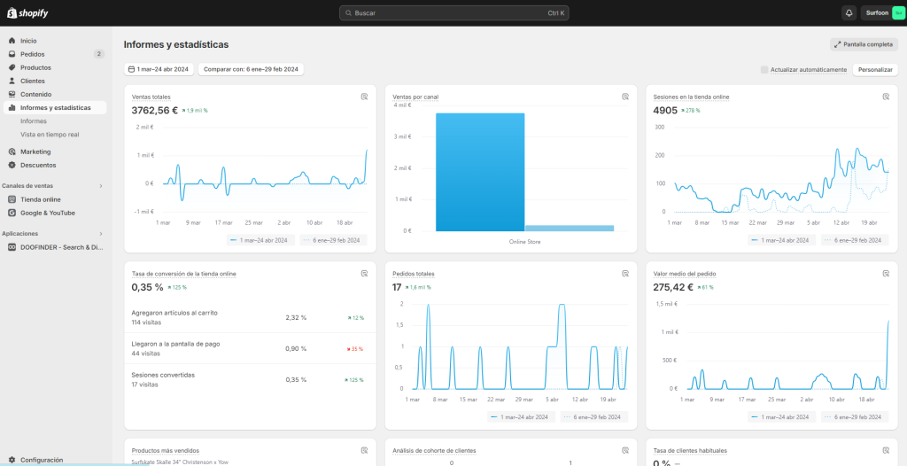
Task: Click the Pantalla completa button
Action: click(x=864, y=44)
